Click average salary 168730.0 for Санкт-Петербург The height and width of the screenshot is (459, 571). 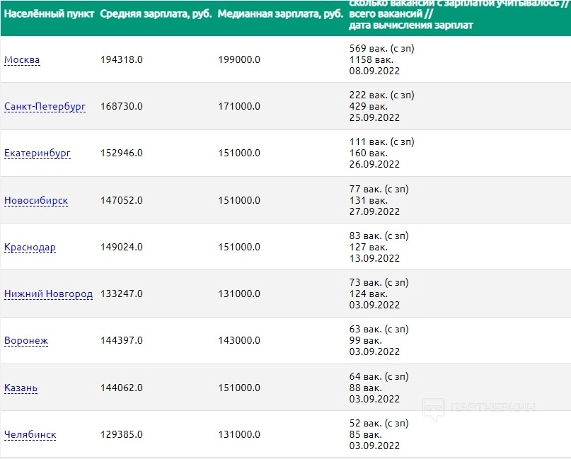[122, 107]
